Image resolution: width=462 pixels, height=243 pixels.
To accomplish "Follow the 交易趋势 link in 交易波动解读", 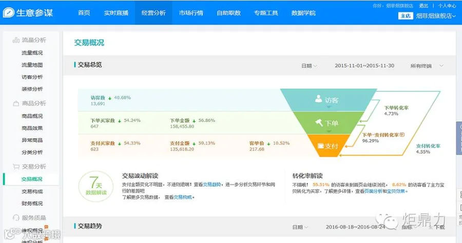I will 211,184.
